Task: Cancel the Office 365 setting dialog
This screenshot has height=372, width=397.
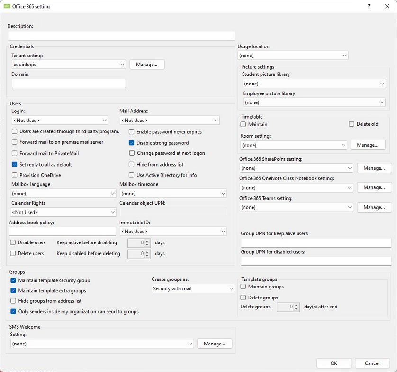Action: pos(372,363)
